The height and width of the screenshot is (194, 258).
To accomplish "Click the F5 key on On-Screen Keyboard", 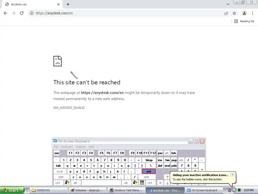I will [102, 153].
